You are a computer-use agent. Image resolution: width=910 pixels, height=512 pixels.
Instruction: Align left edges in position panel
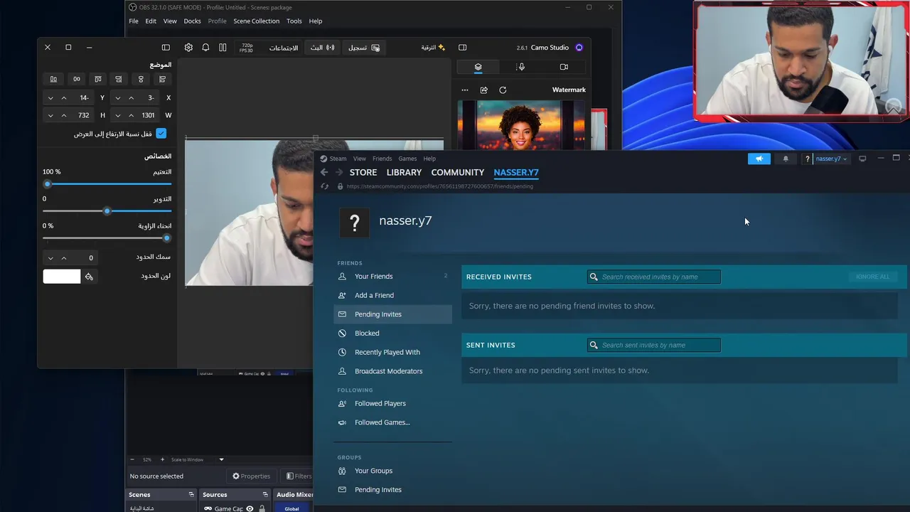click(162, 79)
